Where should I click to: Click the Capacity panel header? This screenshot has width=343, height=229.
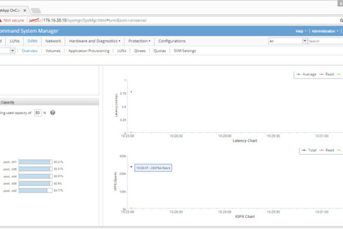49,102
